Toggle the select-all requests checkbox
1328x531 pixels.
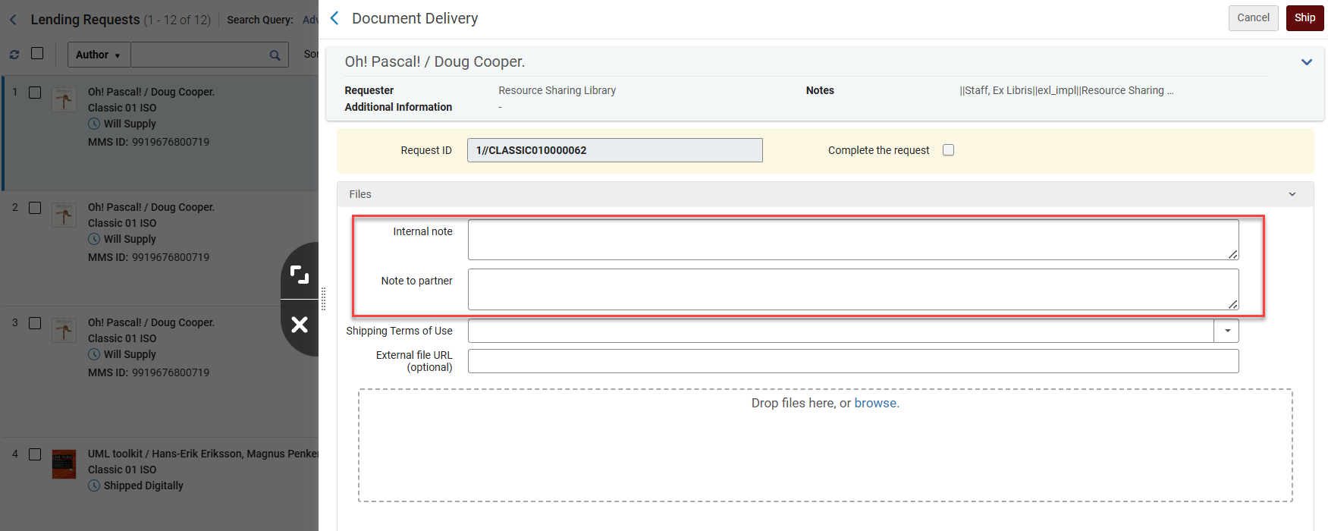[37, 53]
